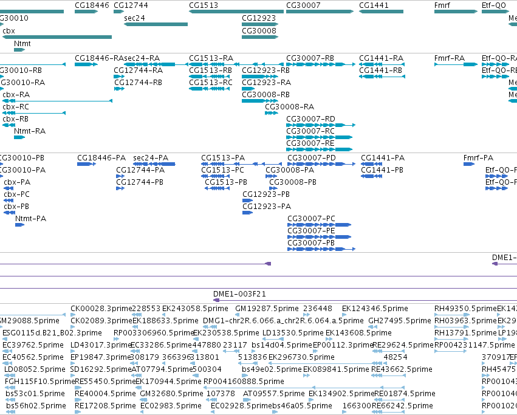The width and height of the screenshot is (517, 415).
Task: Select protein CG30007-PC
Action: point(319,225)
